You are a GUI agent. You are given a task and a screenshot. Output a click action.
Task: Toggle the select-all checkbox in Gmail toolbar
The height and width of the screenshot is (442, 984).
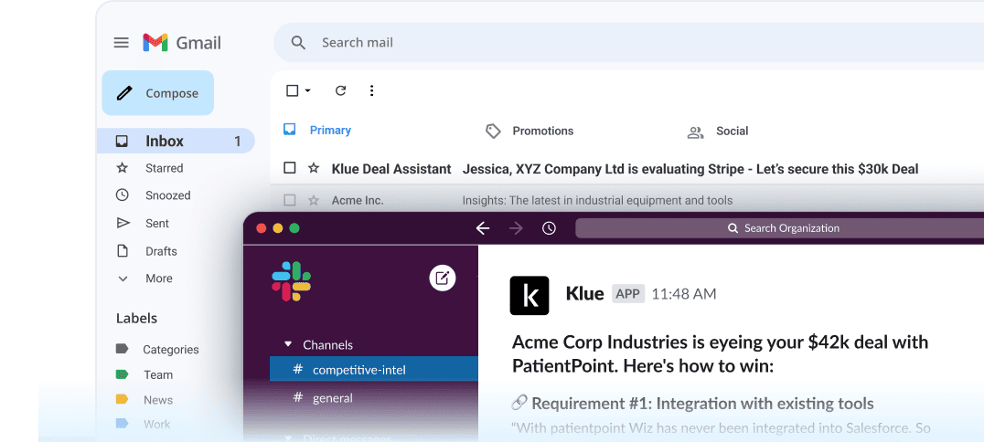(x=292, y=91)
